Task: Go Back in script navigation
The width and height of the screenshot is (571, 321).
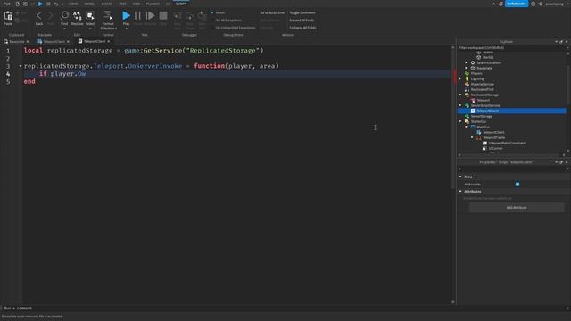Action: pos(39,16)
